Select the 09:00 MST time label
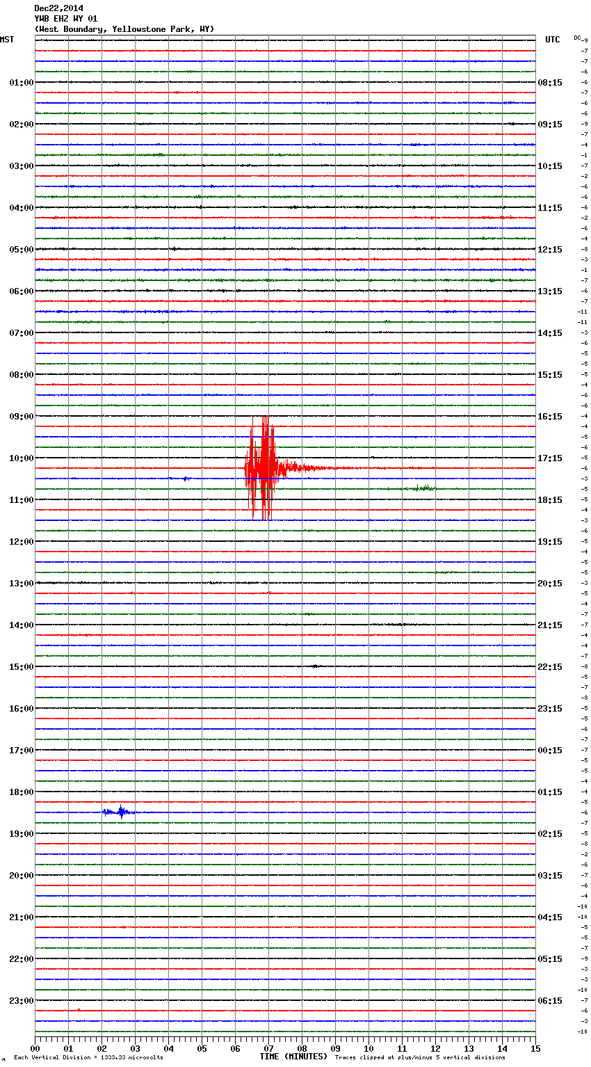 [21, 417]
